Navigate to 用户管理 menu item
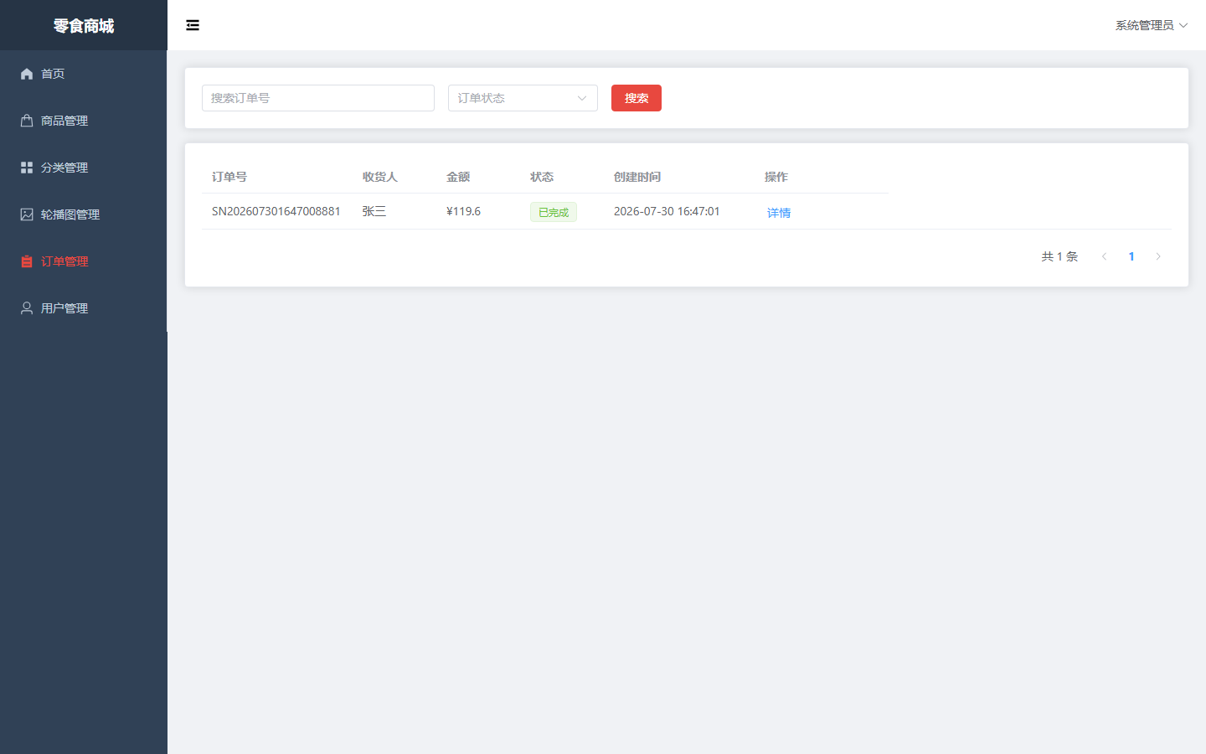Screen dimensions: 1206x754 pos(84,308)
